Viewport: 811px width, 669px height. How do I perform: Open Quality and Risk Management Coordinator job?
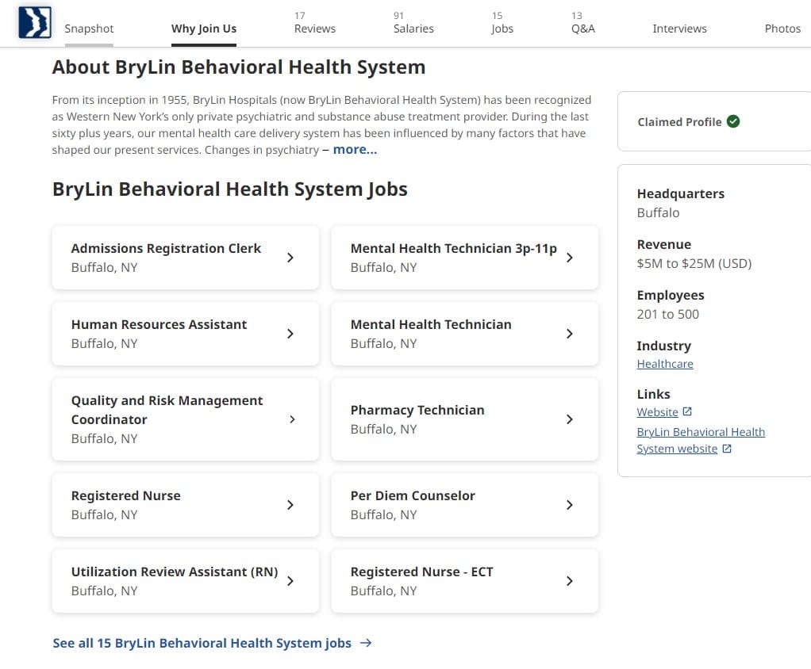pyautogui.click(x=167, y=410)
